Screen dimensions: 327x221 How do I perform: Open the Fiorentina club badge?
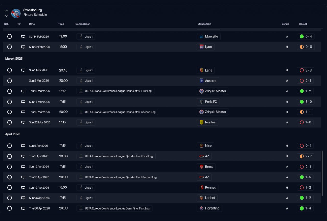pos(202,208)
